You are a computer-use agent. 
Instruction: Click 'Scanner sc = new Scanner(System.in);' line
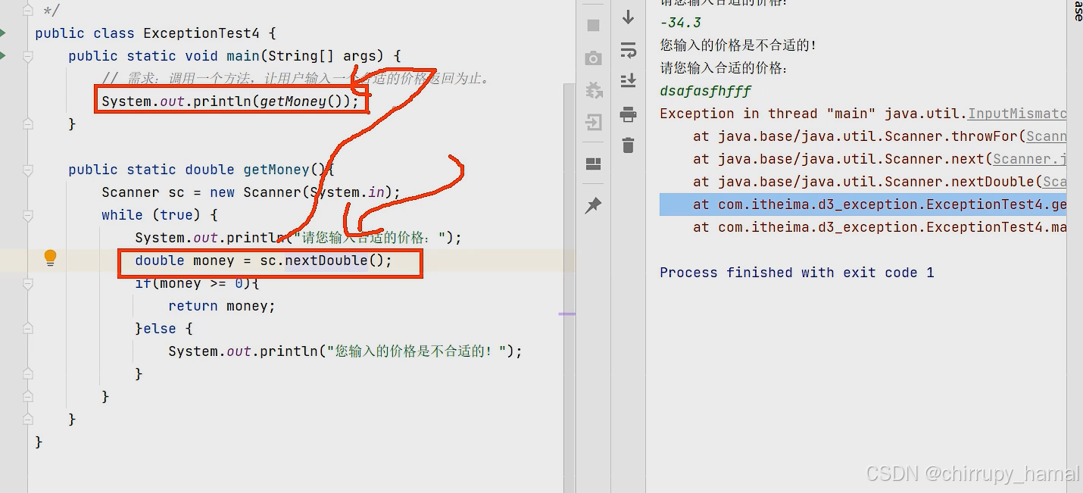point(251,192)
